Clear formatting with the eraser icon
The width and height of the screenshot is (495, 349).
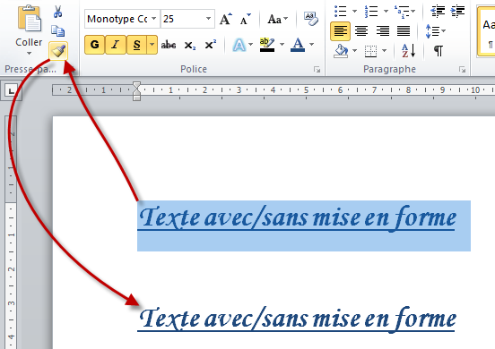click(310, 19)
